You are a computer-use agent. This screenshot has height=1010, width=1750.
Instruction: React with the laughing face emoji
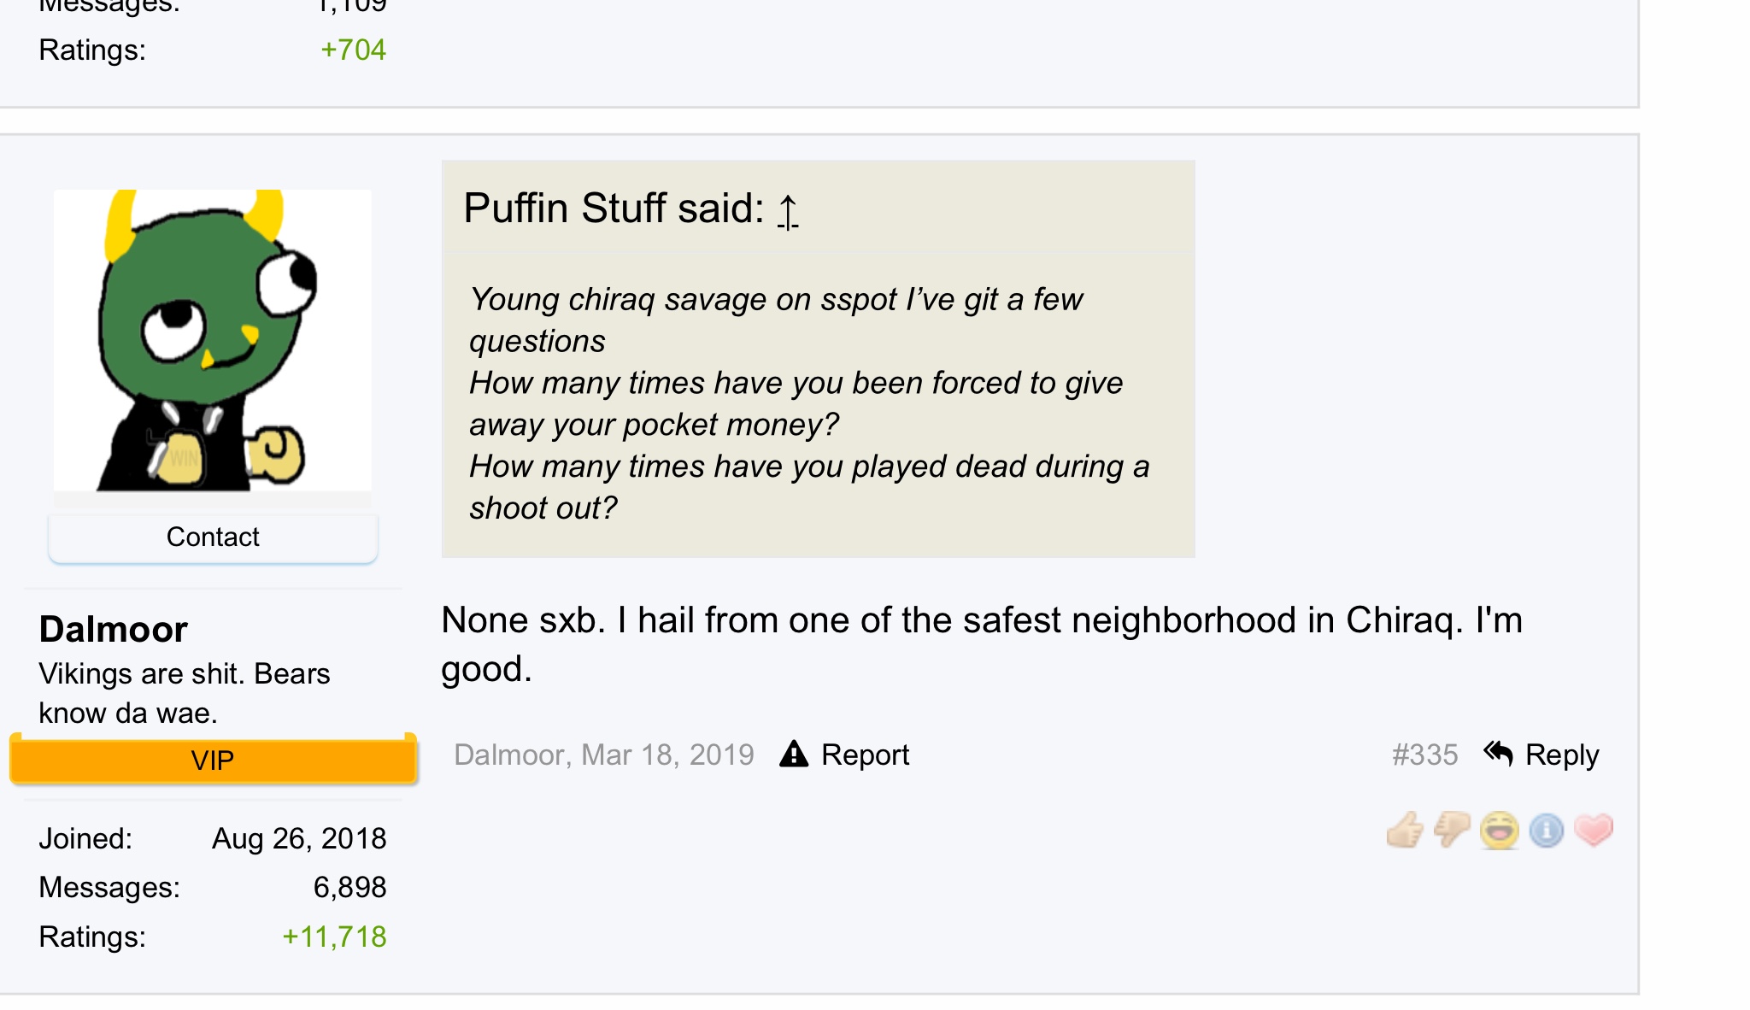tap(1500, 831)
